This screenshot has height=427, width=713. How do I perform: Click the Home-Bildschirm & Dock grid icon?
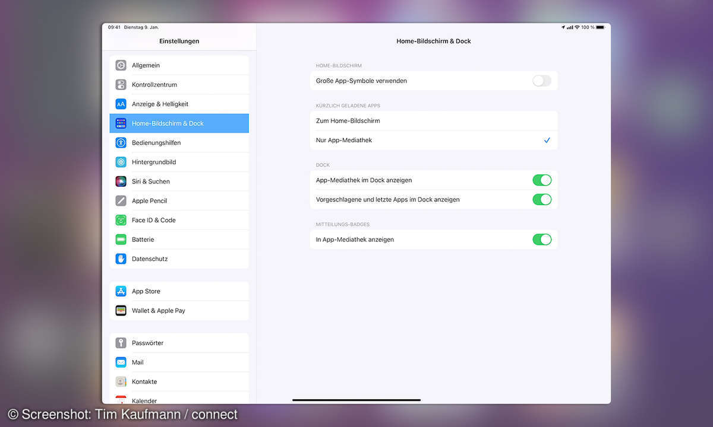click(x=121, y=123)
